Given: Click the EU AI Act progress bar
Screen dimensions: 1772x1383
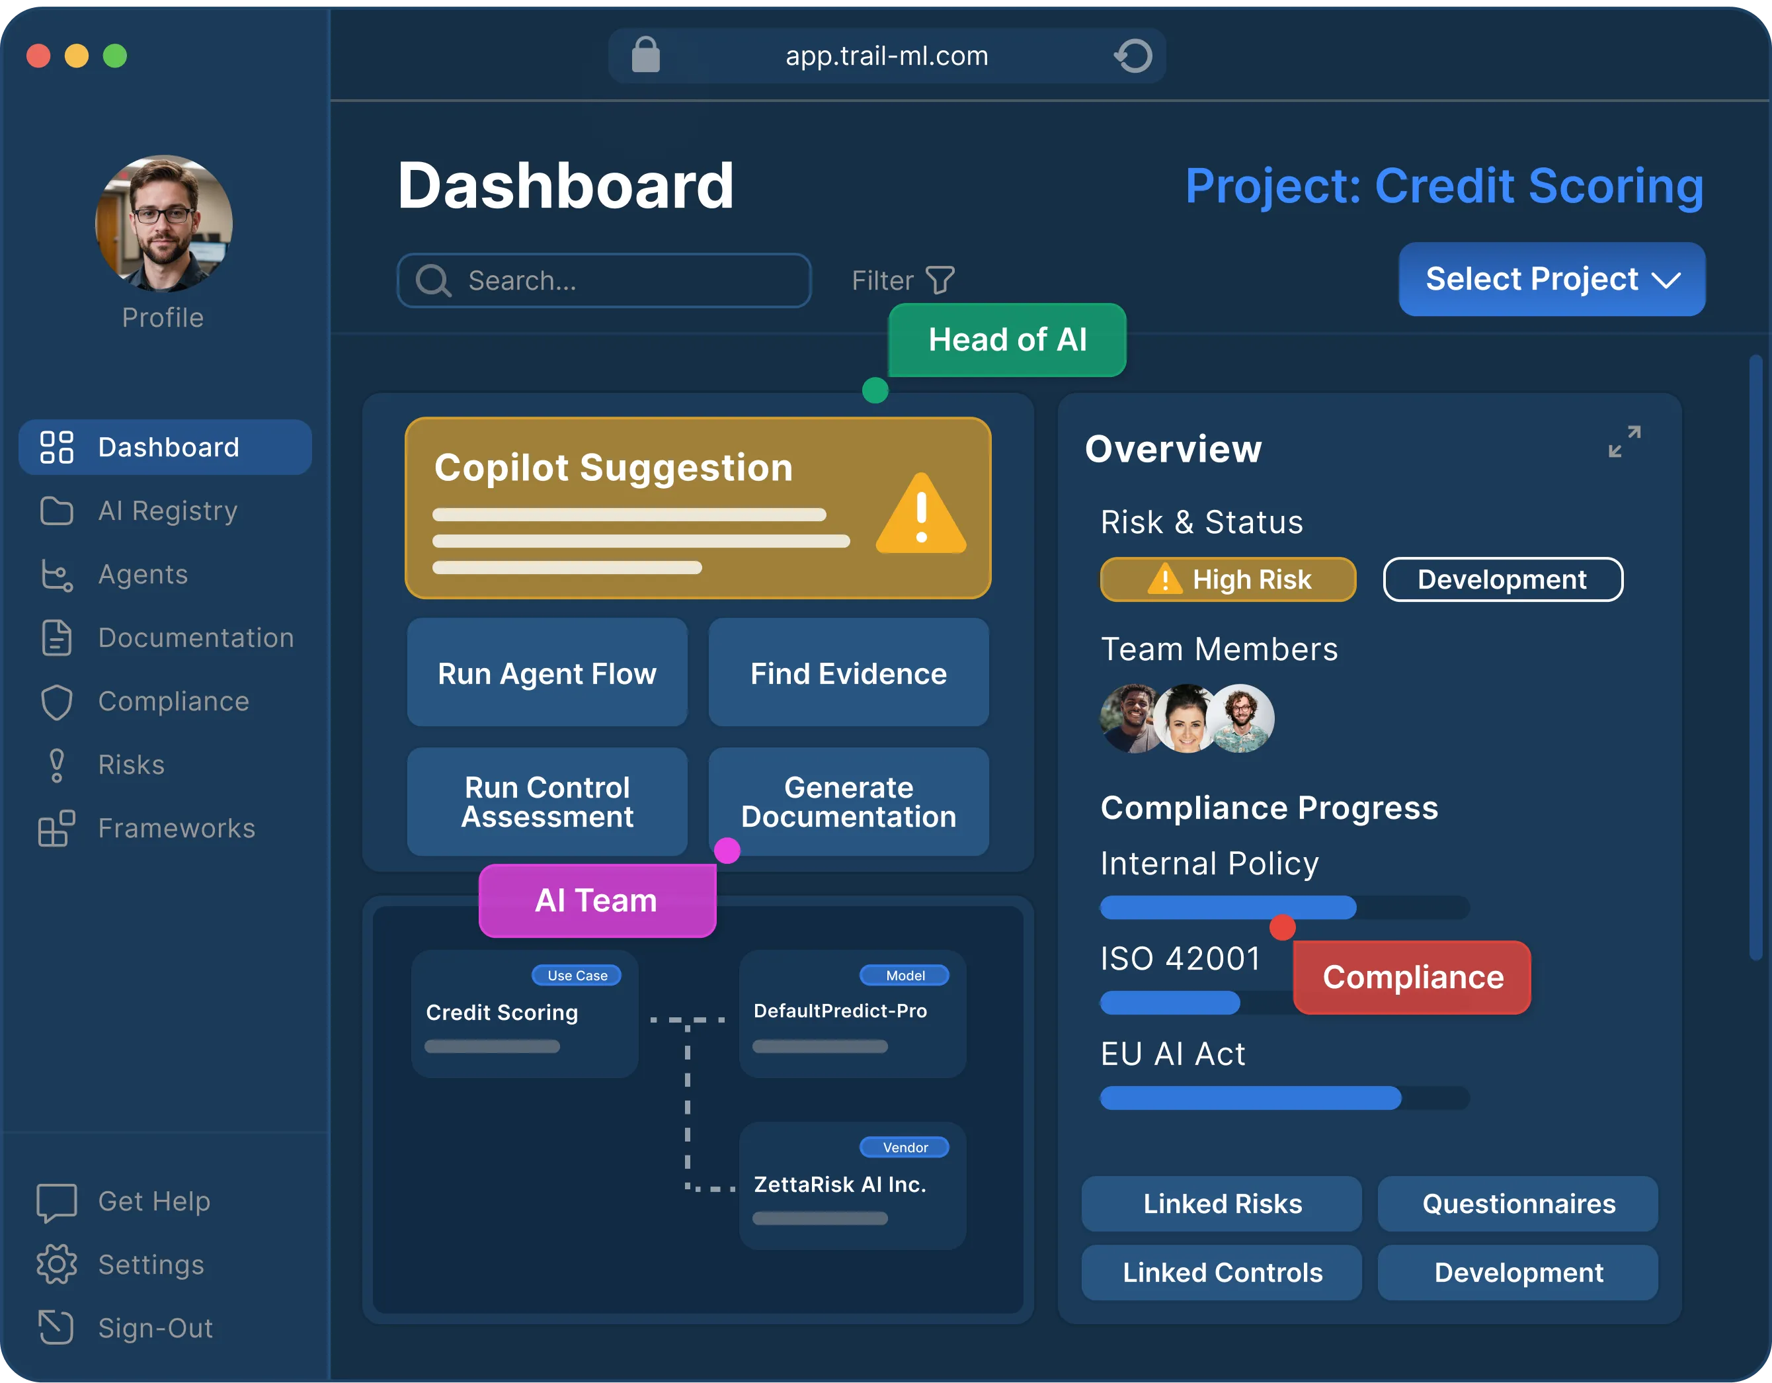Looking at the screenshot, I should tap(1285, 1098).
